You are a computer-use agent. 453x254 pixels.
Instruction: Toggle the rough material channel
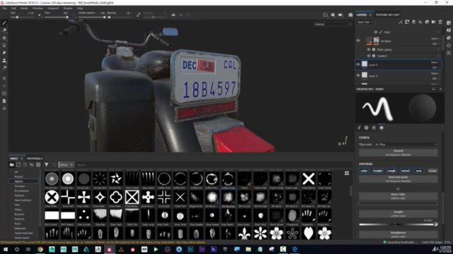pyautogui.click(x=391, y=171)
